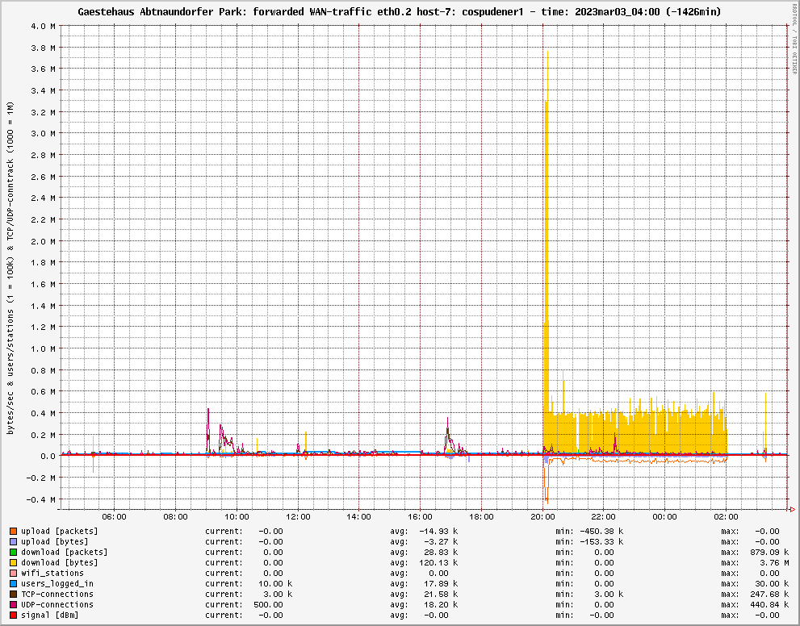The height and width of the screenshot is (626, 800).
Task: Click the 'TCP-connections' legend label
Action: point(57,594)
